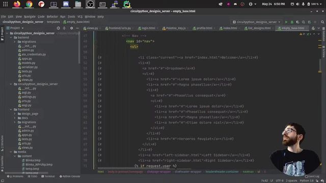This screenshot has height=183, width=326.
Task: Click the header.container breadcrumb
Action: click(222, 172)
